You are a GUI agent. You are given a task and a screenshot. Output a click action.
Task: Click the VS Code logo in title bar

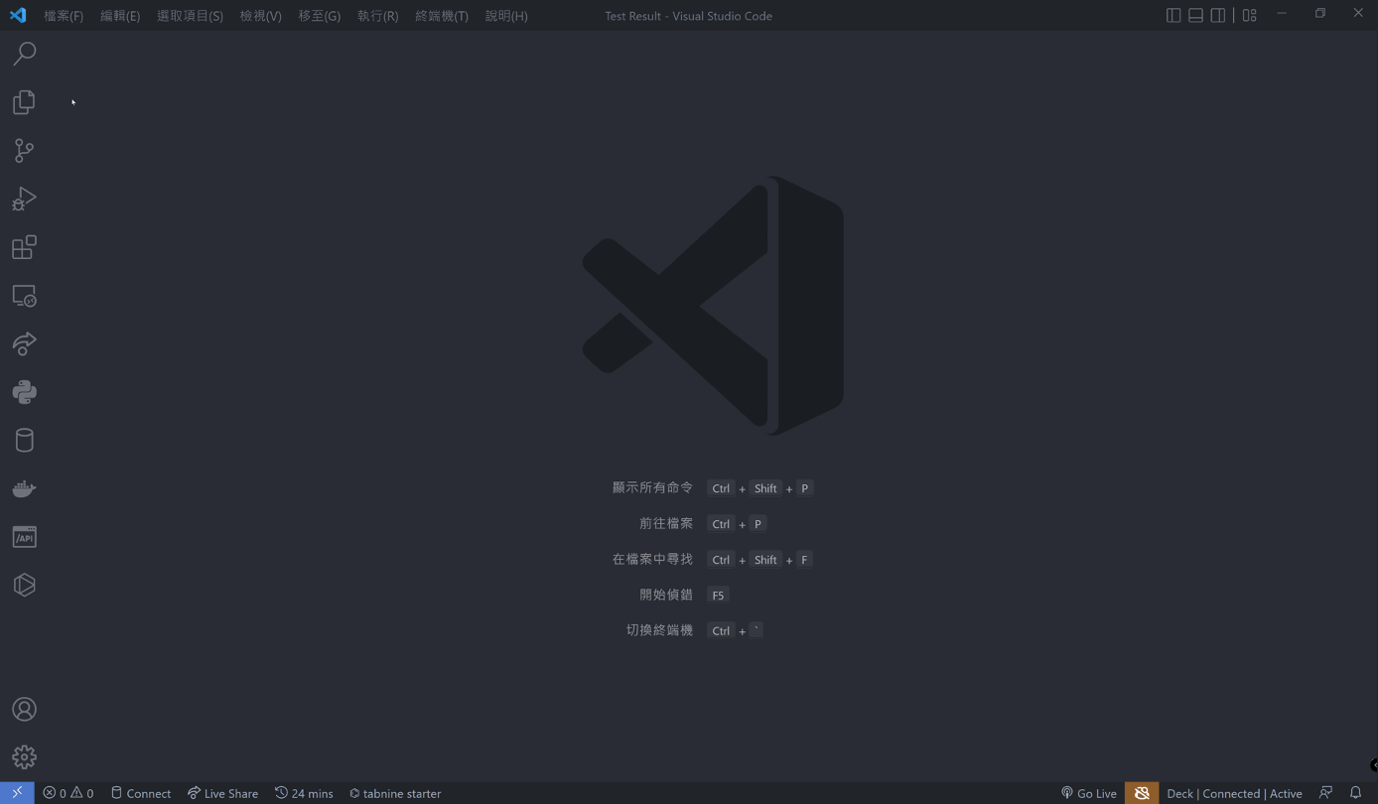[18, 15]
